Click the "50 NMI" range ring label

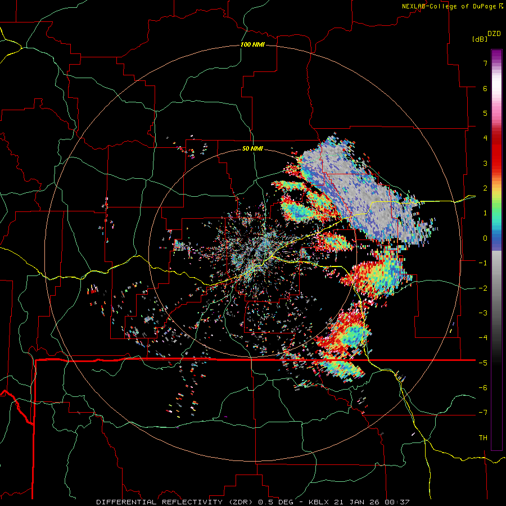[x=252, y=149]
